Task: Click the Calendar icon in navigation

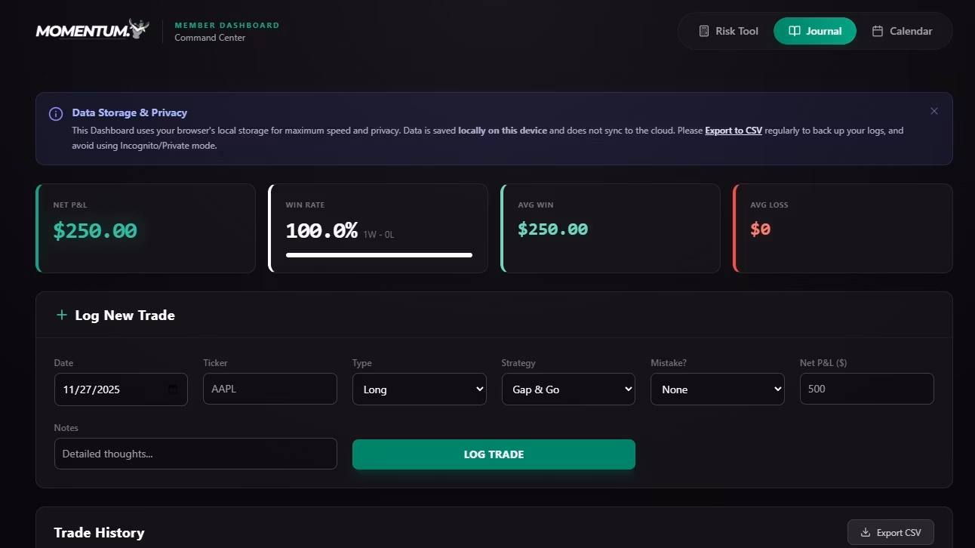Action: coord(878,31)
